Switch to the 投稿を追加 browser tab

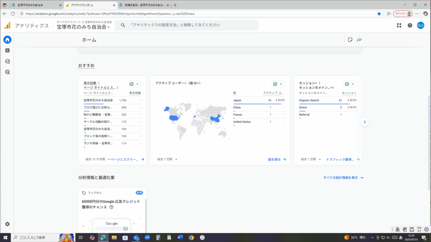coord(145,5)
